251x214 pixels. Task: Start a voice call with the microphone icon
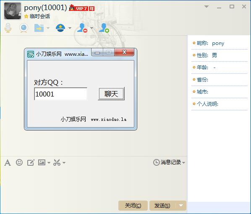point(8,28)
